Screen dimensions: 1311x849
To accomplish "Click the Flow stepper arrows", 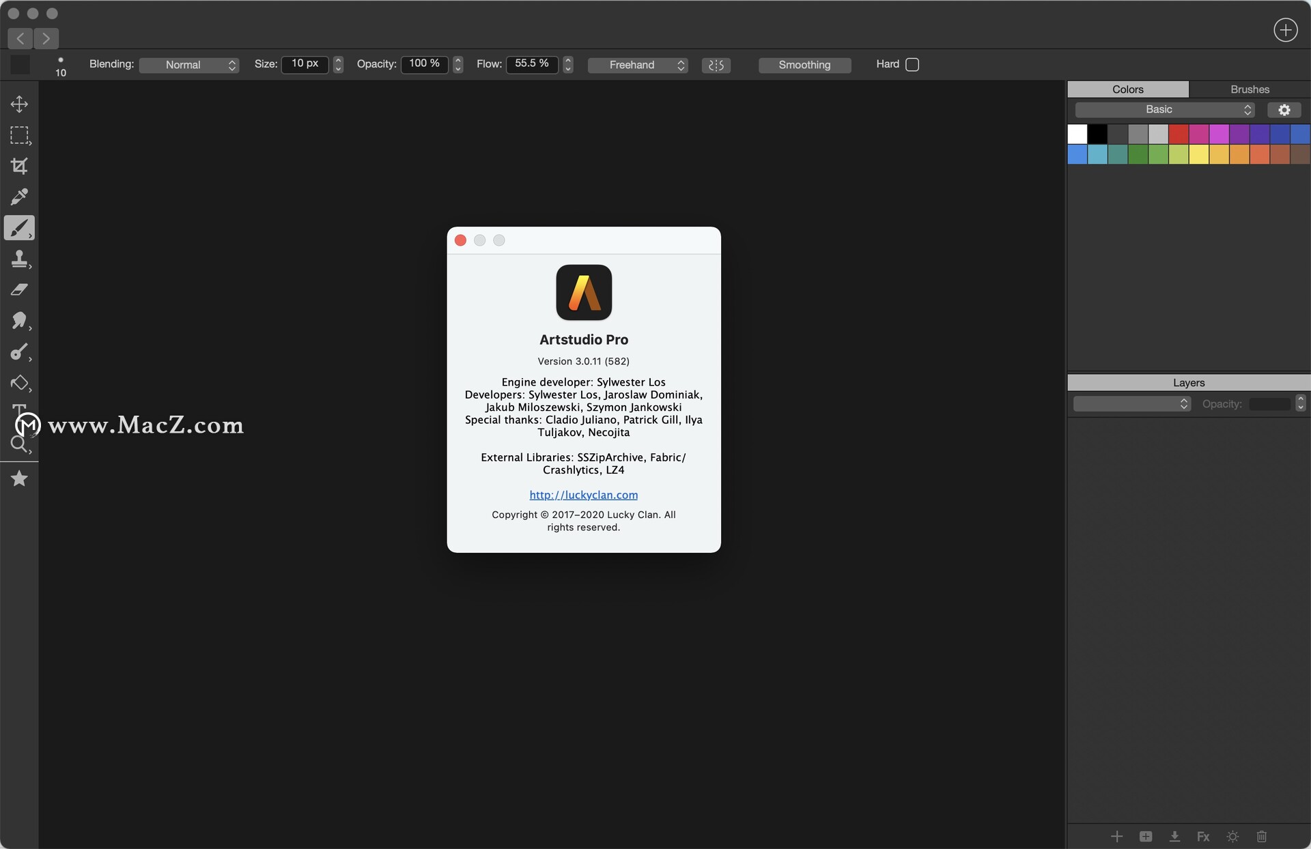I will (x=568, y=64).
